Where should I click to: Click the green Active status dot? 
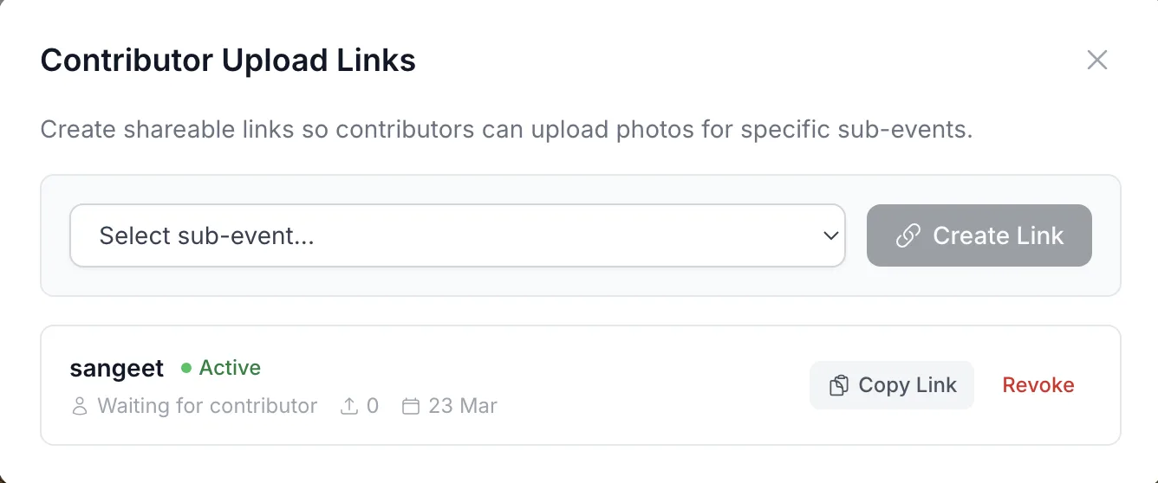point(185,368)
